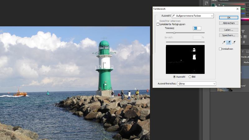Viewport: 249px width, 140px height.
Task: Select the subtract-from-sample eyedropper (minus)
Action: [x=234, y=42]
